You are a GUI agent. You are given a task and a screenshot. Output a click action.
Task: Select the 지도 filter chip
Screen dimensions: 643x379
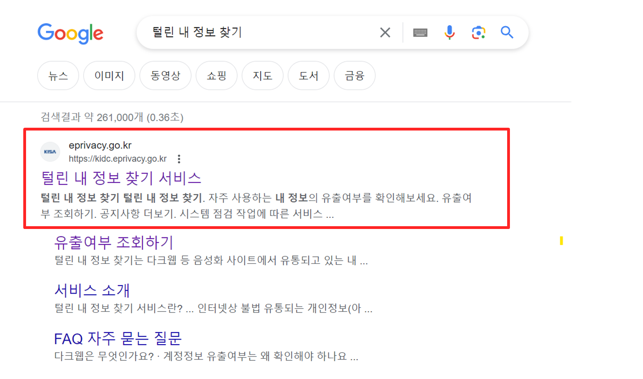click(262, 75)
